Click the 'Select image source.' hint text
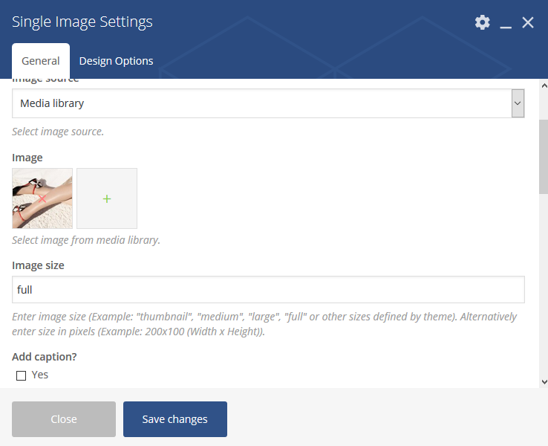 tap(58, 132)
